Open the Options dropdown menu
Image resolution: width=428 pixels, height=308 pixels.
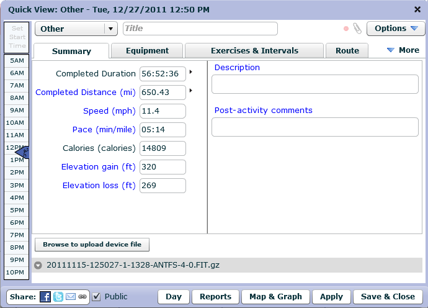[x=396, y=29]
